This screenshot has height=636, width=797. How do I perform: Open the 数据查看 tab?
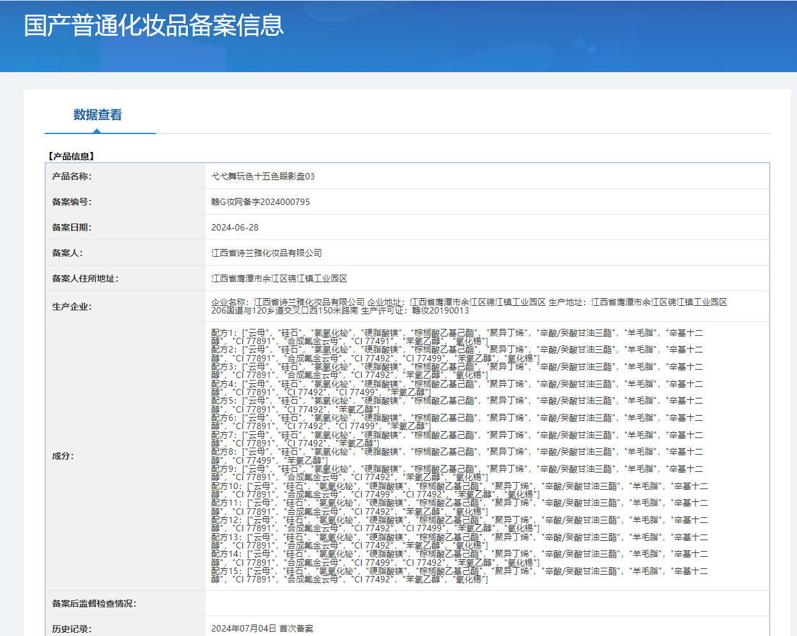(98, 115)
